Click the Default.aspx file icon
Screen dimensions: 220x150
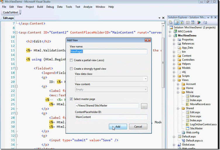point(179,136)
